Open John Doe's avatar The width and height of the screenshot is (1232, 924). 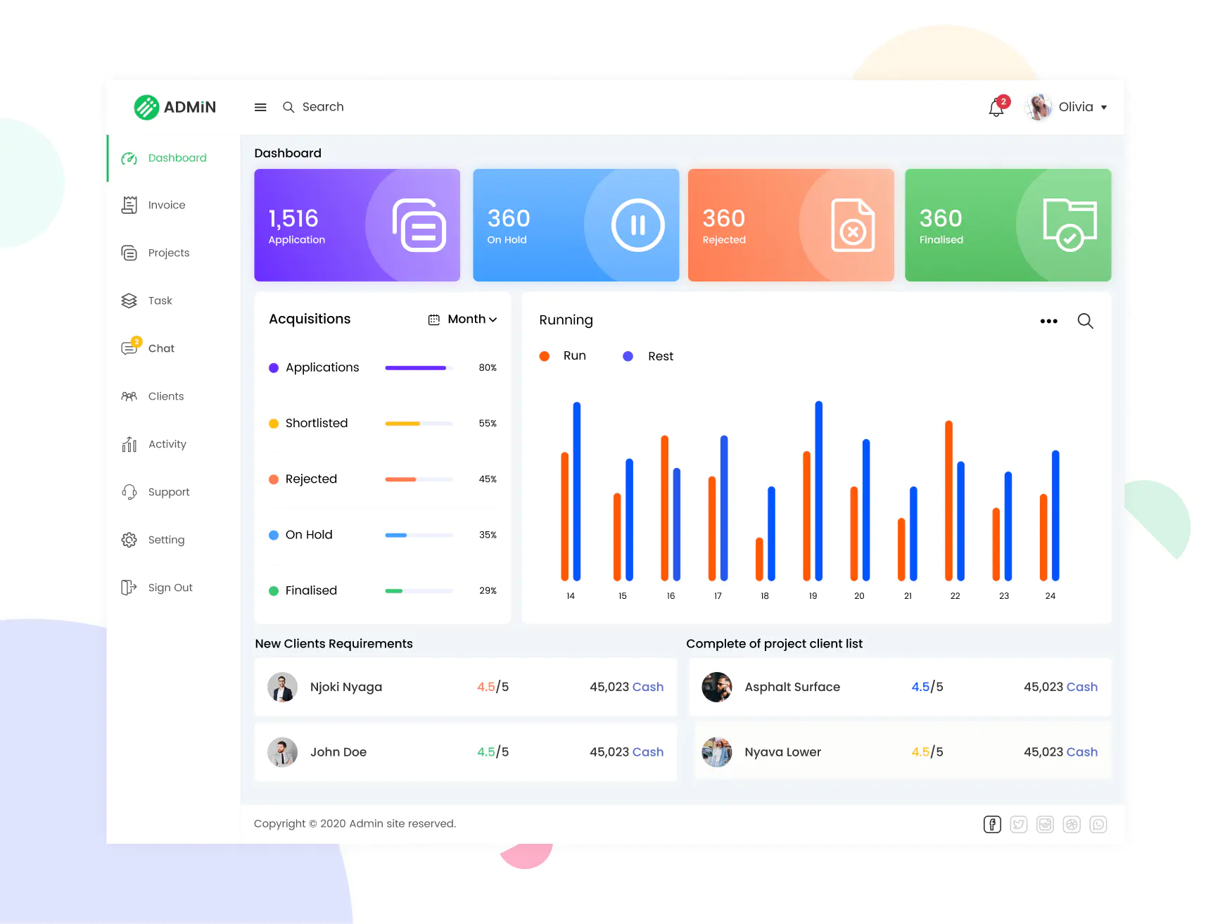coord(283,752)
